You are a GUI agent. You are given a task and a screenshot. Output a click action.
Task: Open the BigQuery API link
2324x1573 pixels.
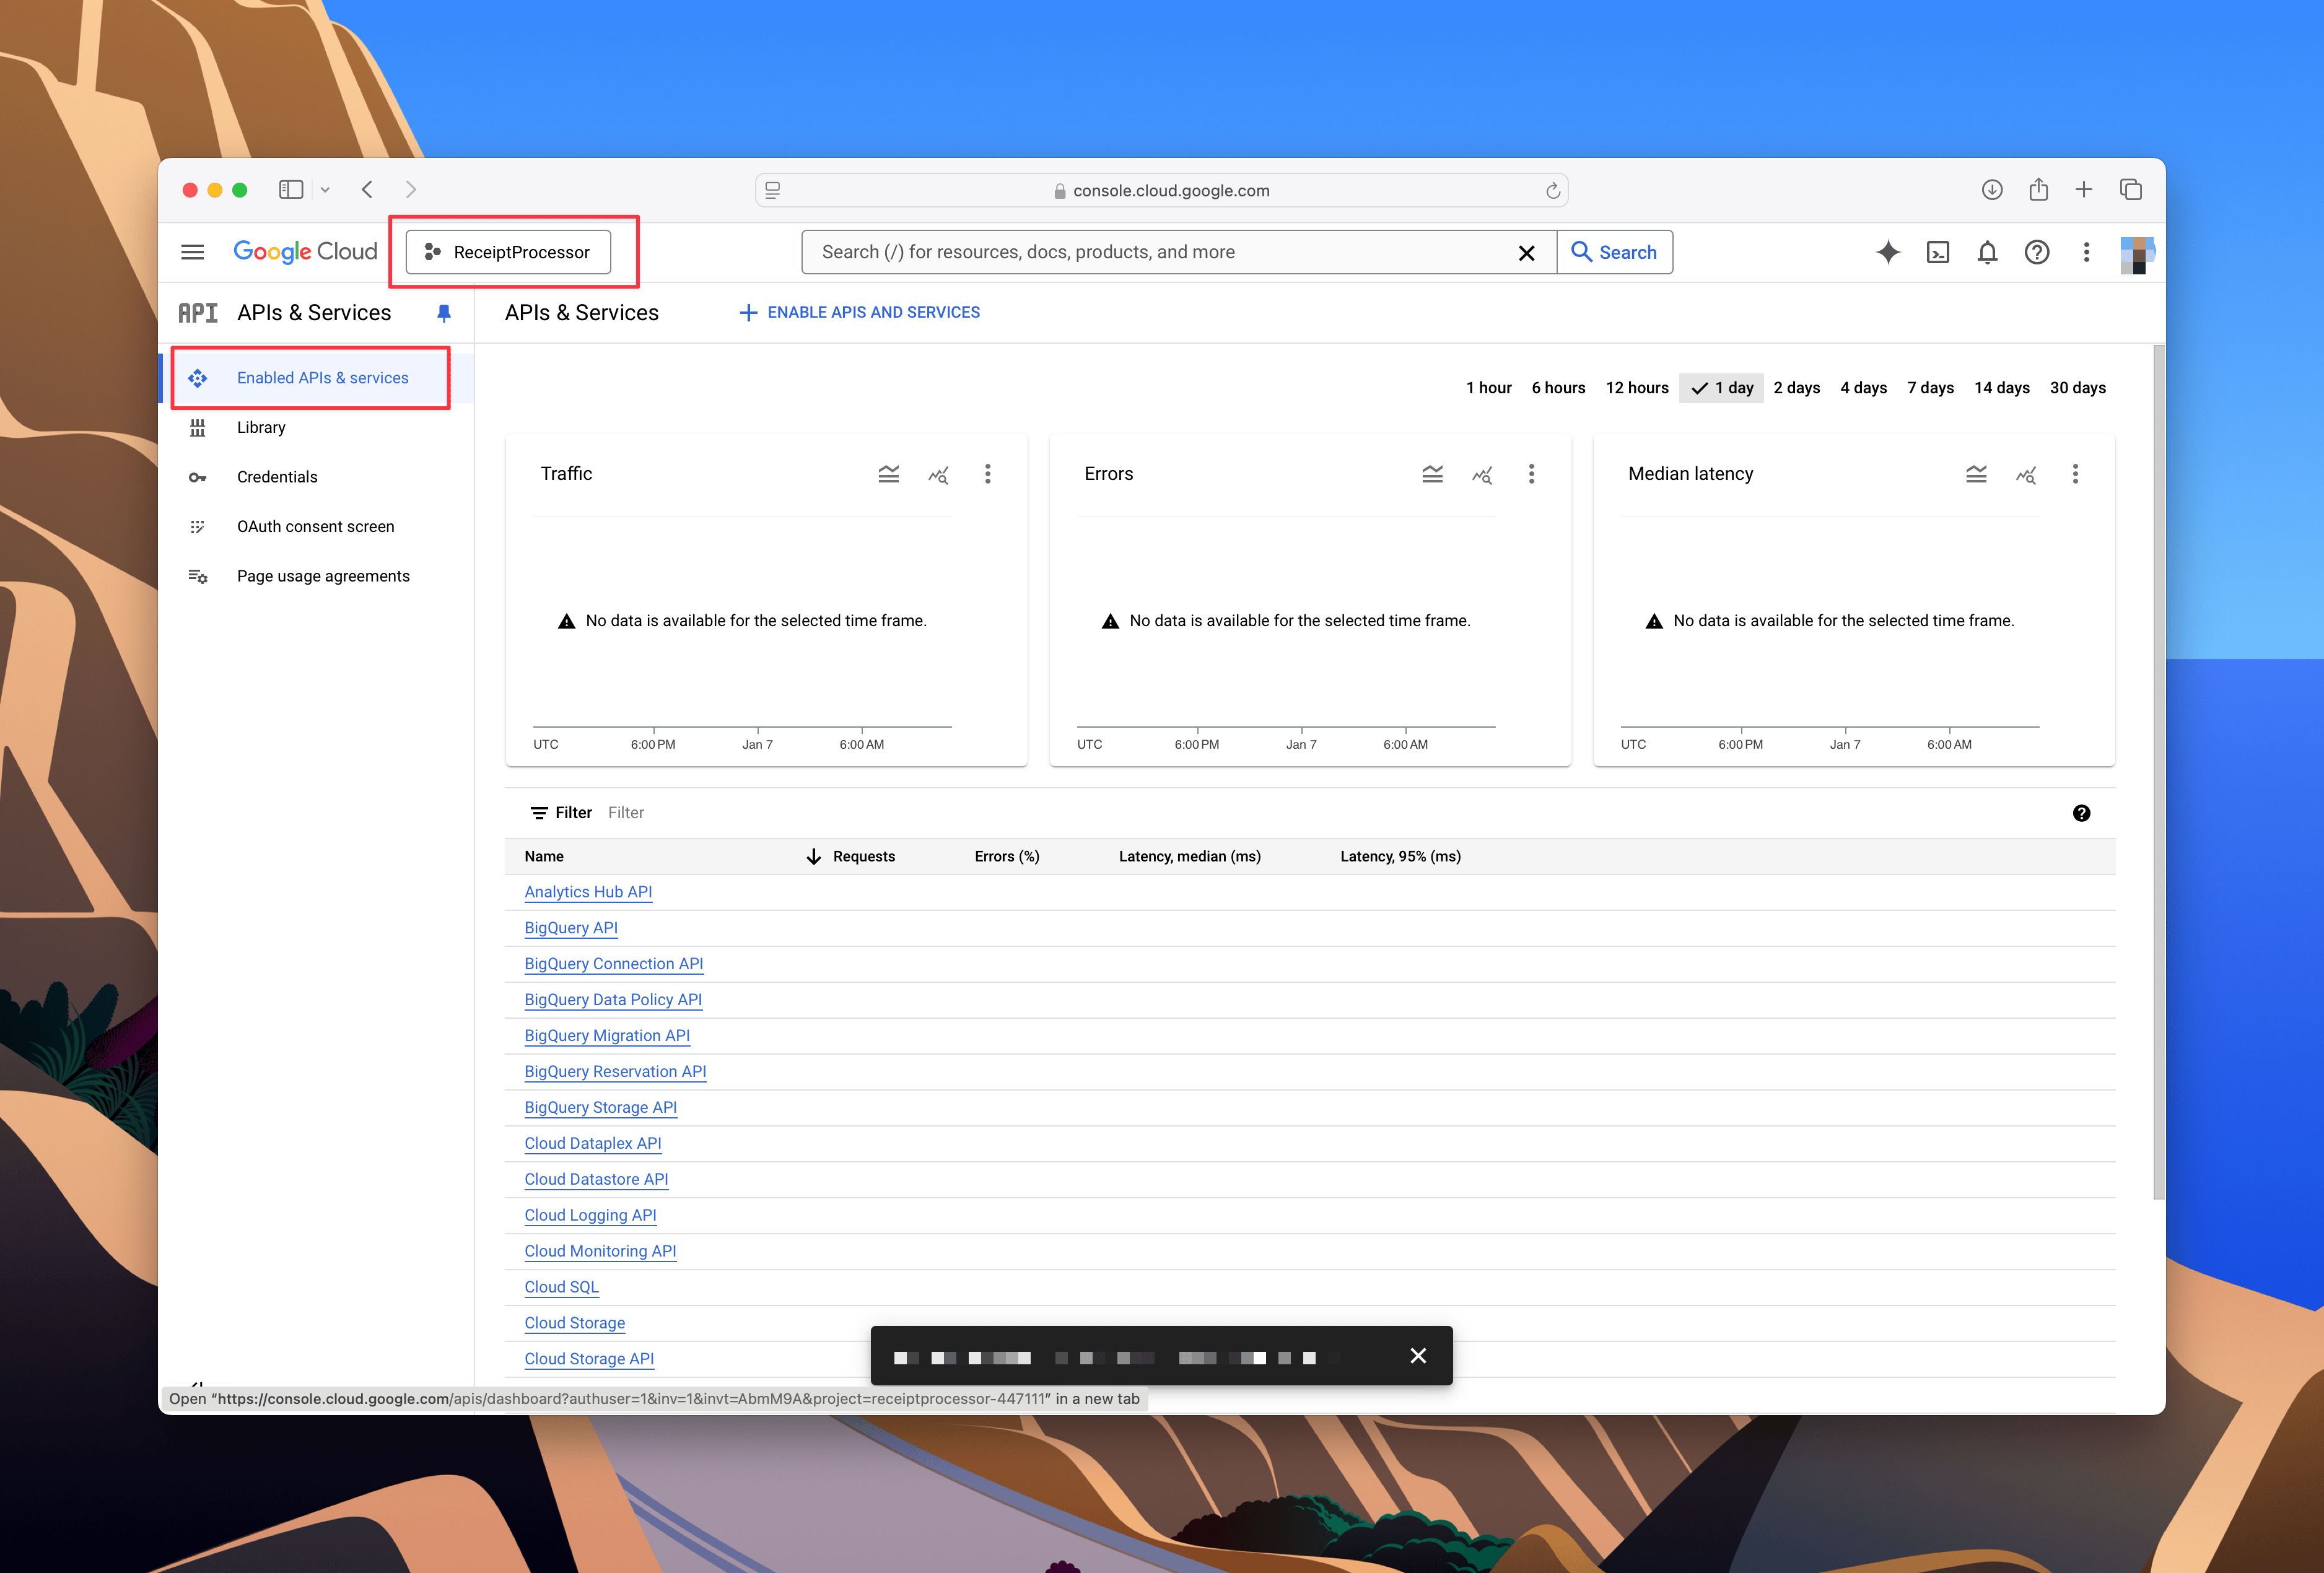[x=571, y=928]
